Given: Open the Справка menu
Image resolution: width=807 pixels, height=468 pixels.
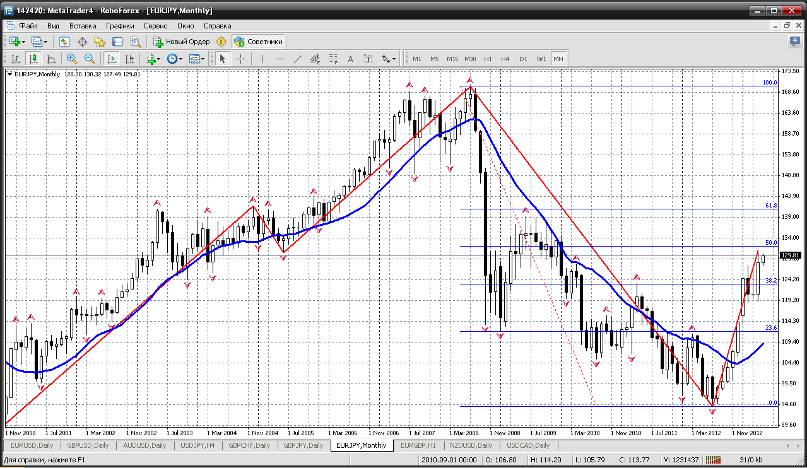Looking at the screenshot, I should pos(218,26).
